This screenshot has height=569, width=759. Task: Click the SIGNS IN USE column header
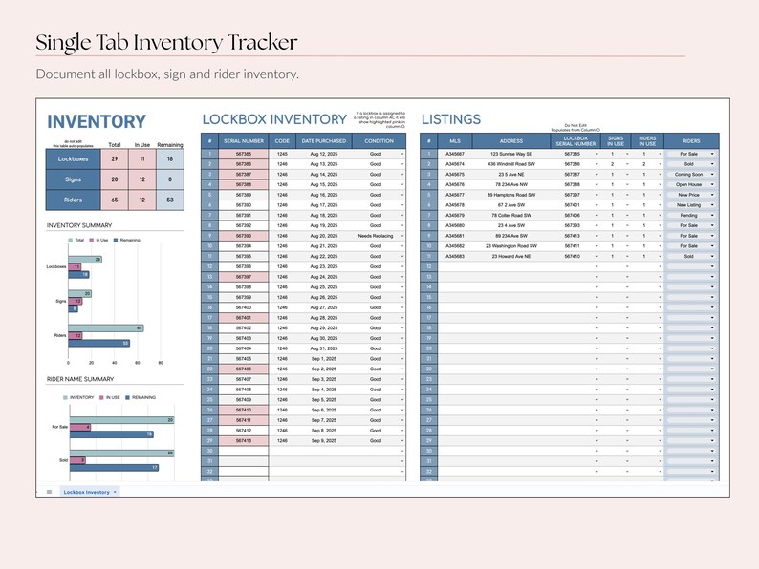coord(616,141)
